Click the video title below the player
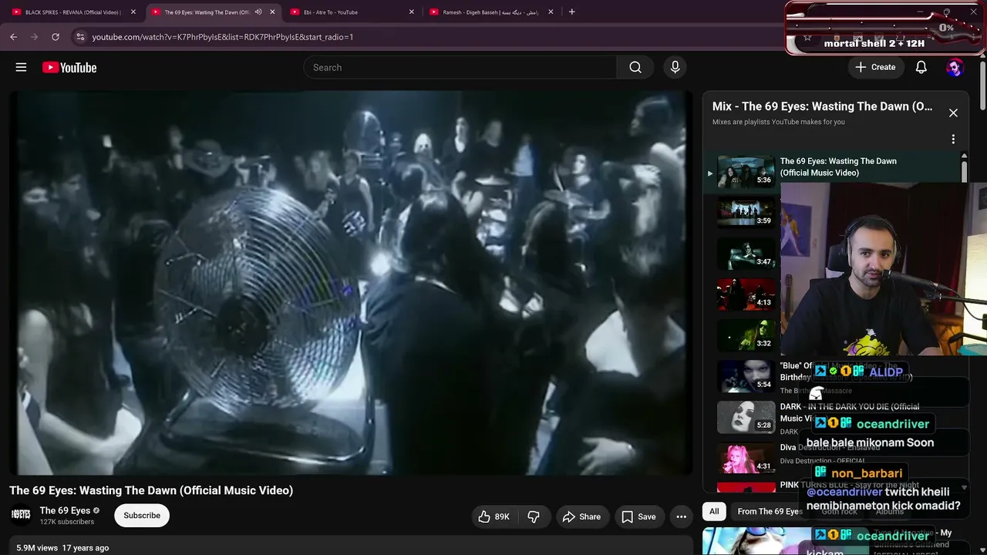 151,490
